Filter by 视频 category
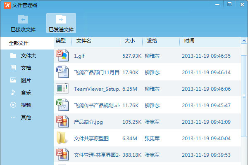Image resolution: width=248 pixels, height=165 pixels. (27, 105)
